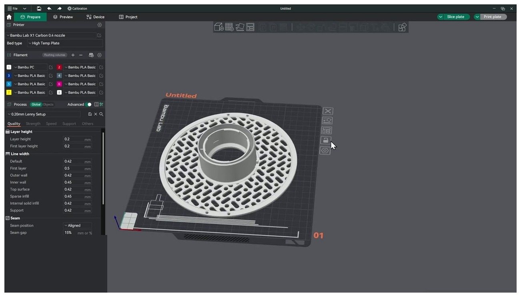Screen dimensions: 521x297
Task: Select the Global process mode
Action: point(36,104)
